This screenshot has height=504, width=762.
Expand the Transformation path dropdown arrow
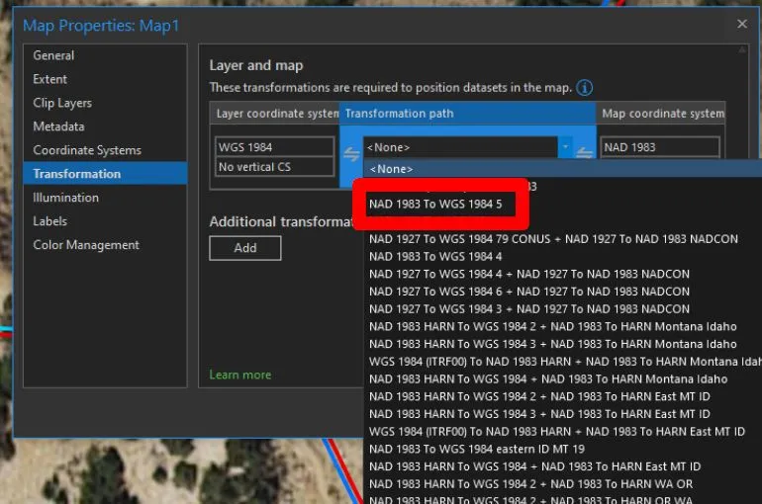(564, 147)
